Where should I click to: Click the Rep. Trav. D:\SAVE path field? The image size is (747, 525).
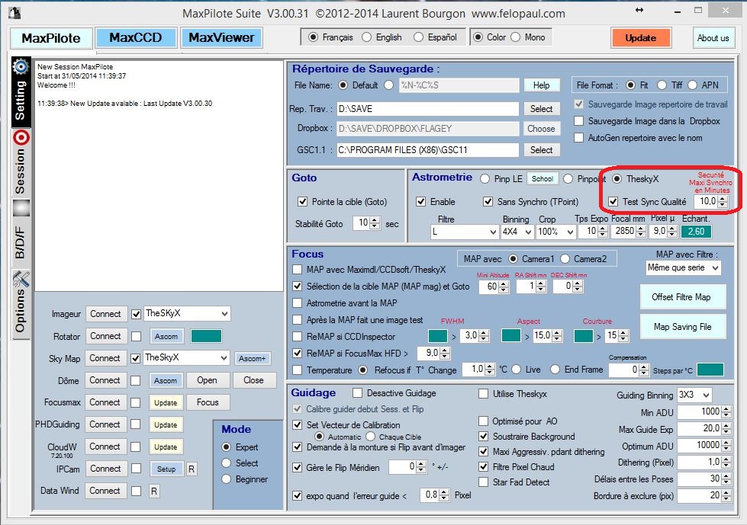click(427, 109)
